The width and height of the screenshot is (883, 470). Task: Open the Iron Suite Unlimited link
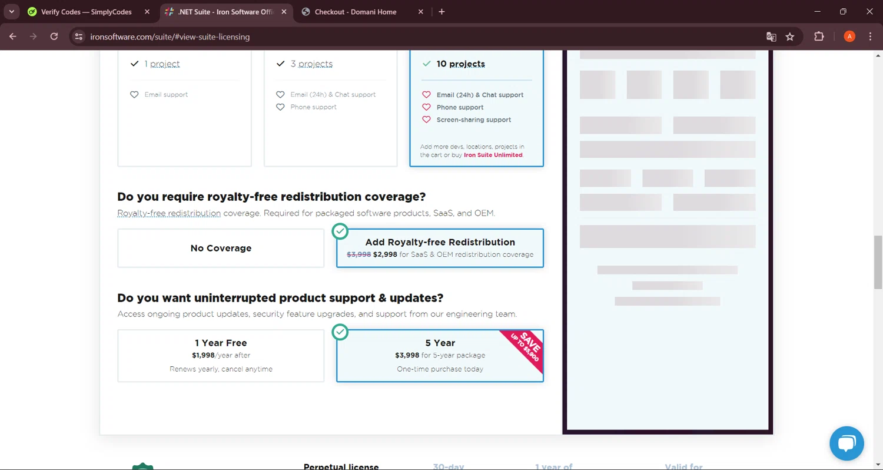(x=493, y=155)
